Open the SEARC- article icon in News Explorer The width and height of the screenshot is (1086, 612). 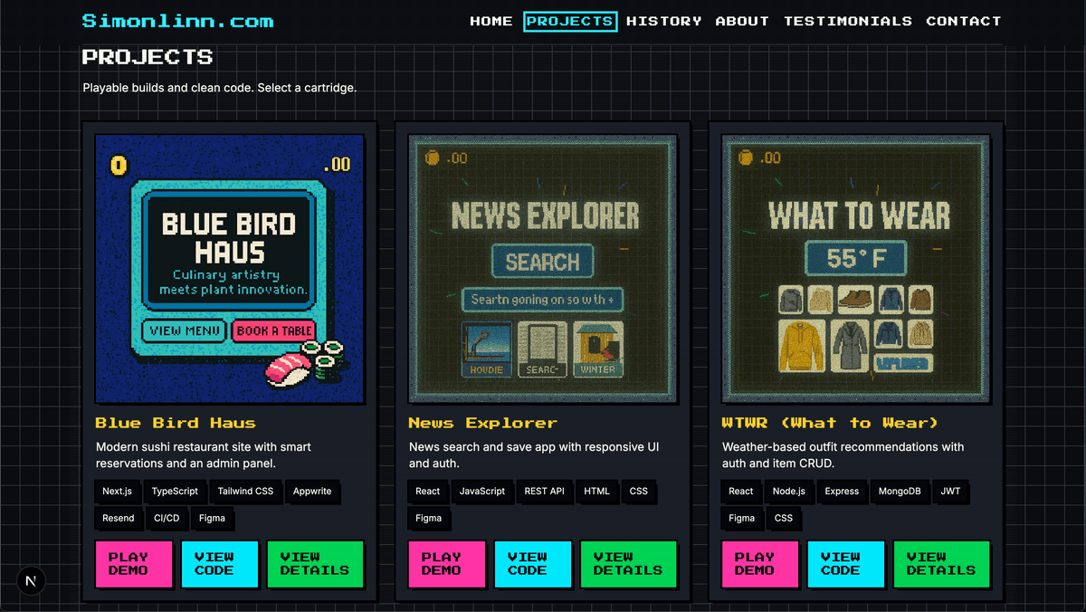point(543,349)
